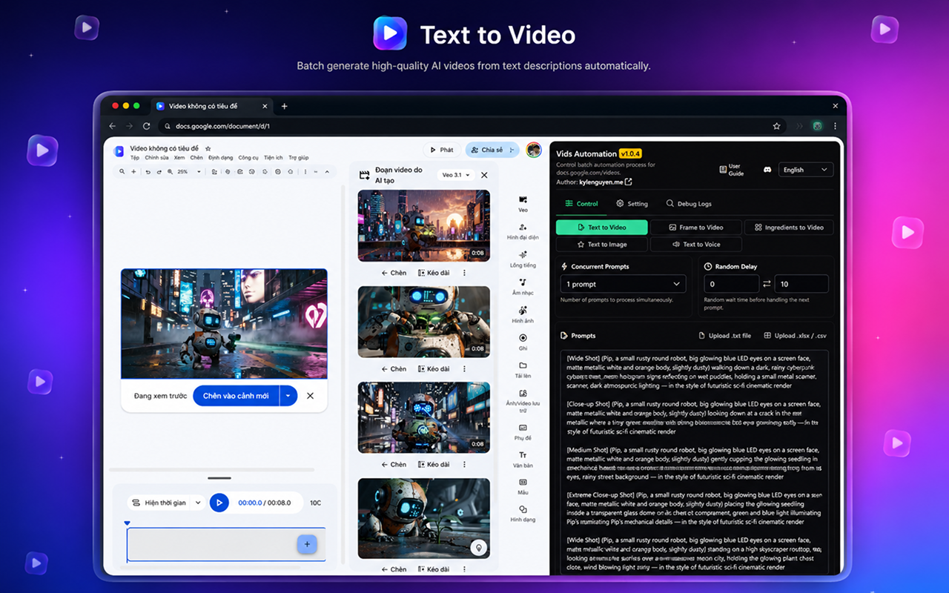
Task: Select the Frame to Video mode
Action: tap(695, 228)
